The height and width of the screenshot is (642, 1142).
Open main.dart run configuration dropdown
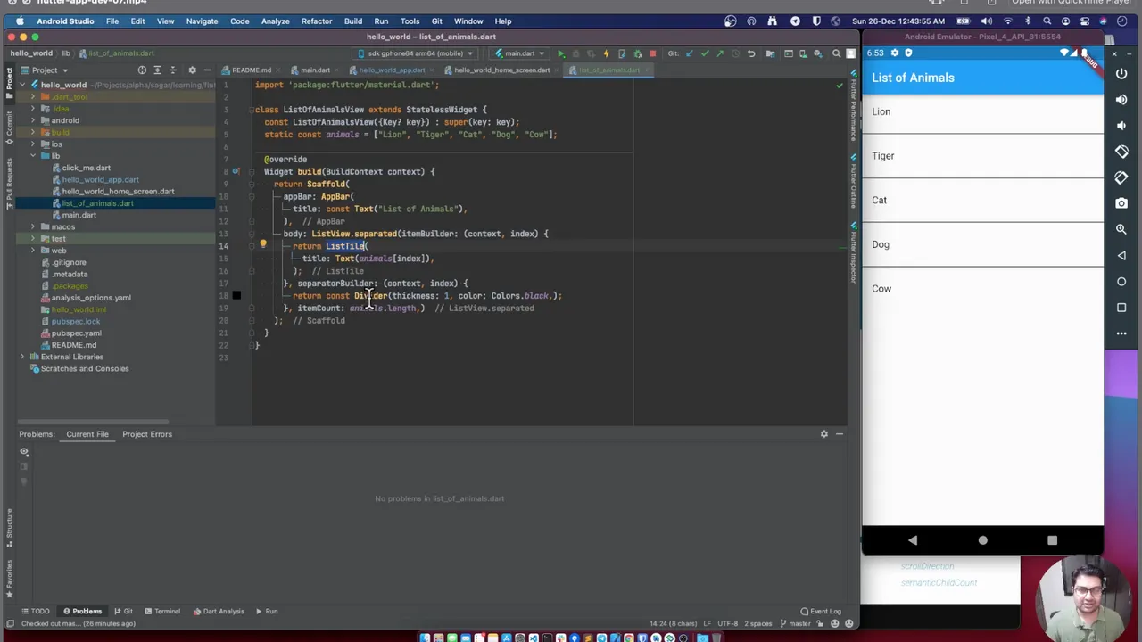519,53
